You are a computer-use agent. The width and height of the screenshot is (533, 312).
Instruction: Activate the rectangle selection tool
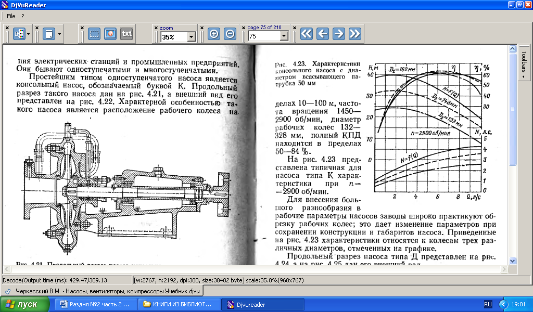point(94,34)
